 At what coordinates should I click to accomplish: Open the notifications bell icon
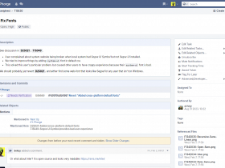coord(16,4)
